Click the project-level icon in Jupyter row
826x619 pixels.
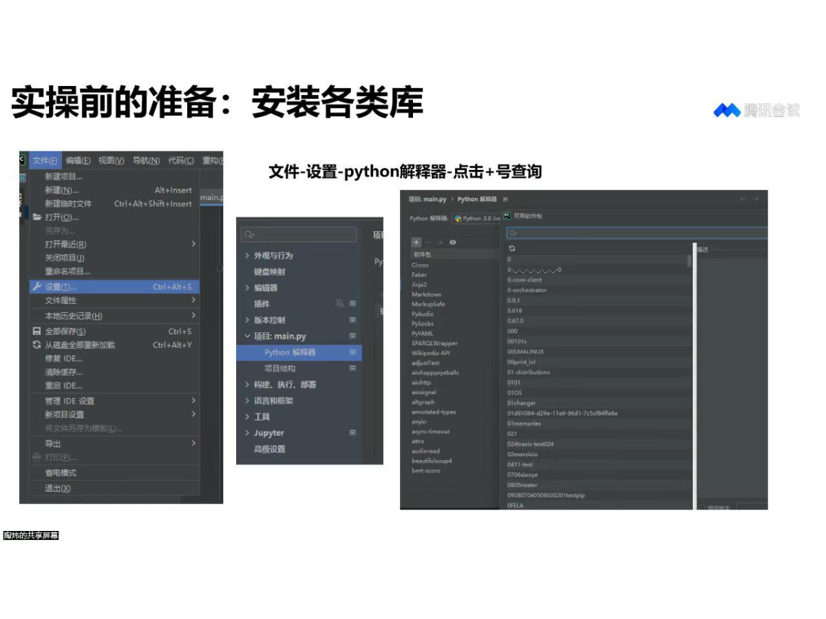(x=352, y=433)
